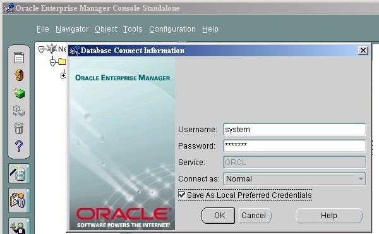Open the clipboard and person tools drawer
Image resolution: width=379 pixels, height=234 pixels.
click(19, 200)
